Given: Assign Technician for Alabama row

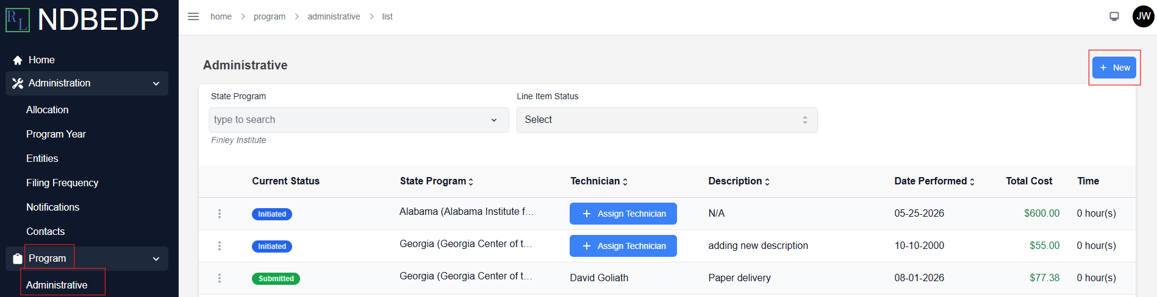Looking at the screenshot, I should [x=623, y=214].
